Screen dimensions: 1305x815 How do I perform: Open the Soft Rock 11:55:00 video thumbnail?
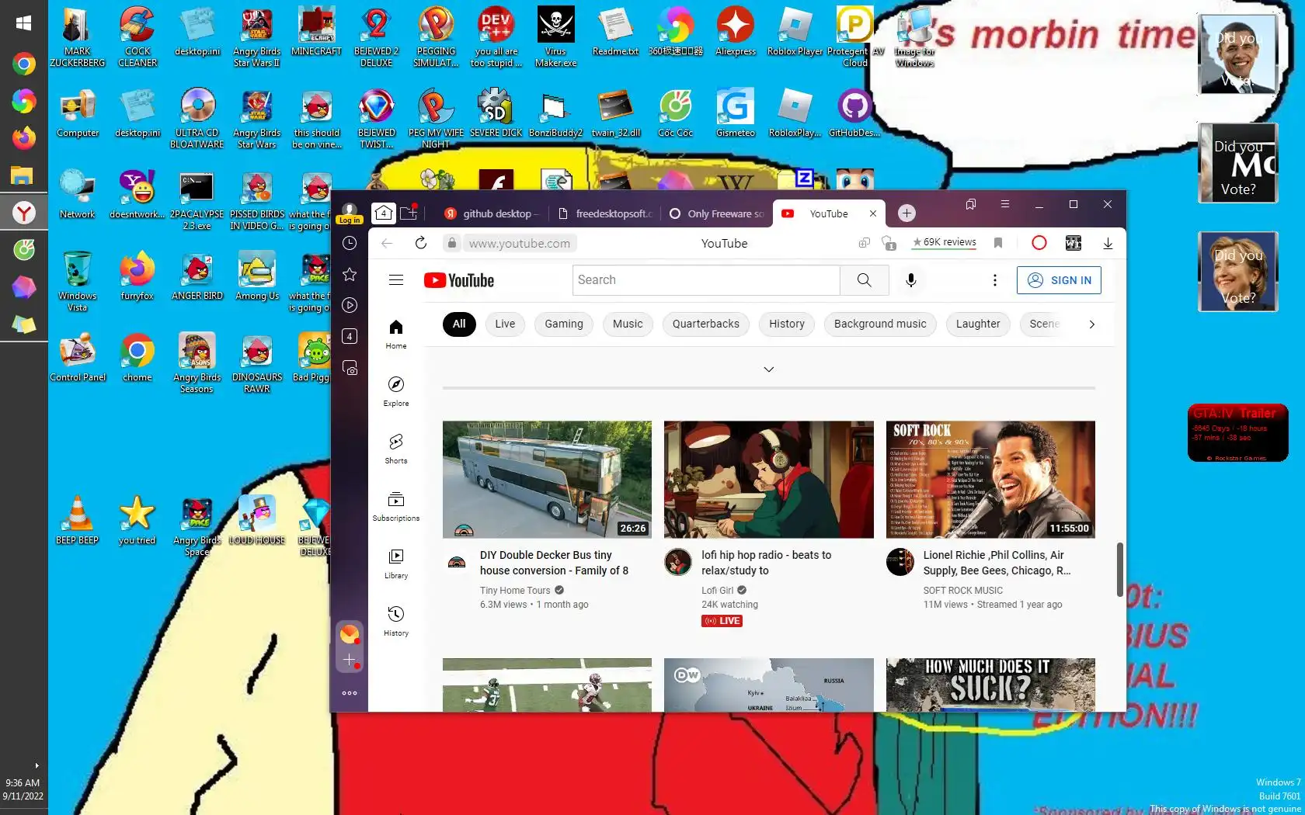(x=990, y=479)
